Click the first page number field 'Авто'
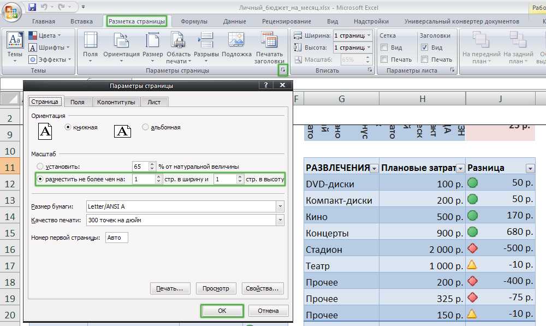 pos(117,238)
